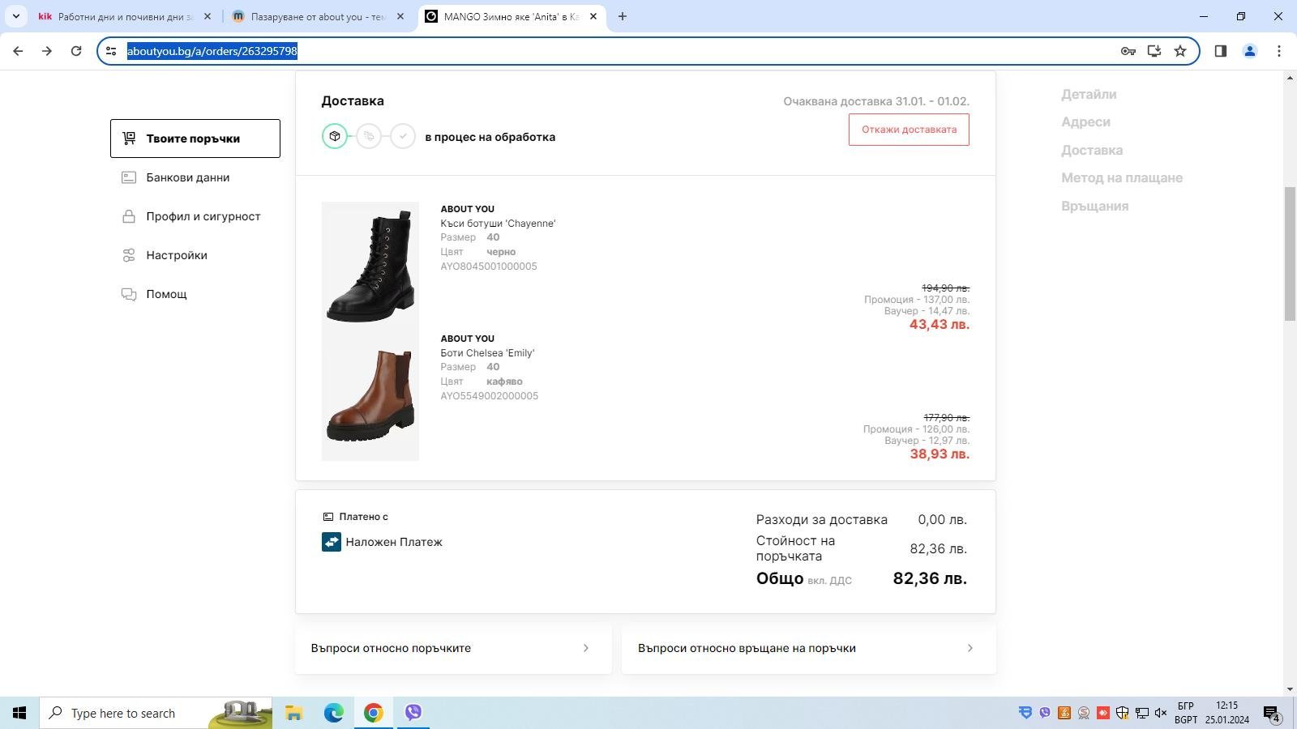The image size is (1297, 729).
Task: Click the page vertical scrollbar thumb
Action: click(x=1290, y=254)
